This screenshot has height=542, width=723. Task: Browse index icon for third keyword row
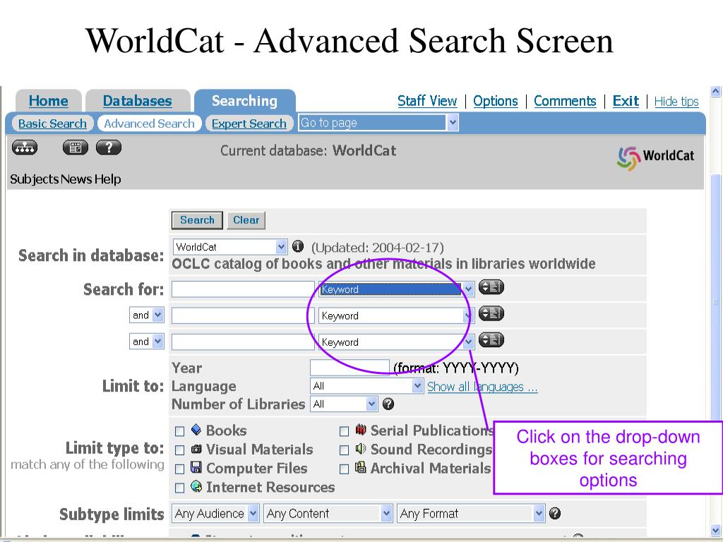(x=491, y=340)
